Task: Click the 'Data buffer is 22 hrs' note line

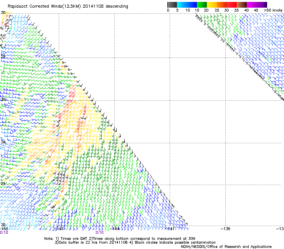Action: tap(135, 242)
